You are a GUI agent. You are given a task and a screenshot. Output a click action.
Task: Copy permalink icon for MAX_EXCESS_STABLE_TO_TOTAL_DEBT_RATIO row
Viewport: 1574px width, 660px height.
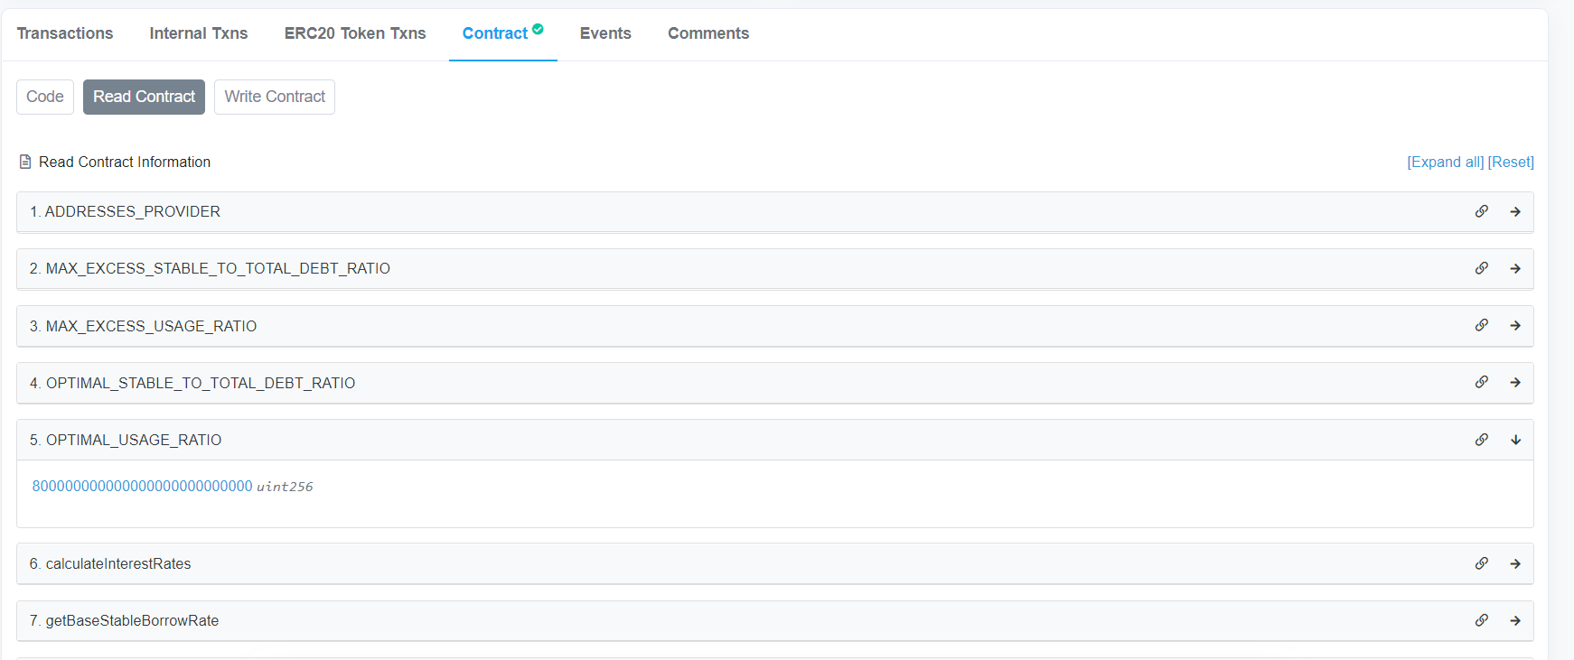point(1482,268)
